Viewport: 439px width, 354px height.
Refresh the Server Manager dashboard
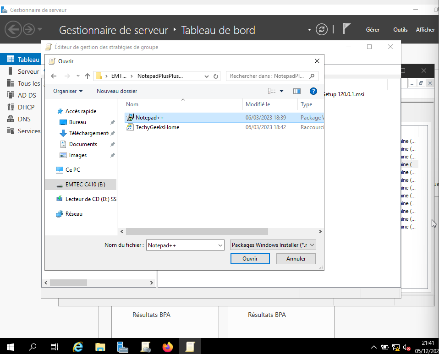pos(322,29)
